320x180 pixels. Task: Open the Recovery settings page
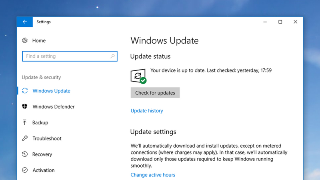tap(42, 154)
